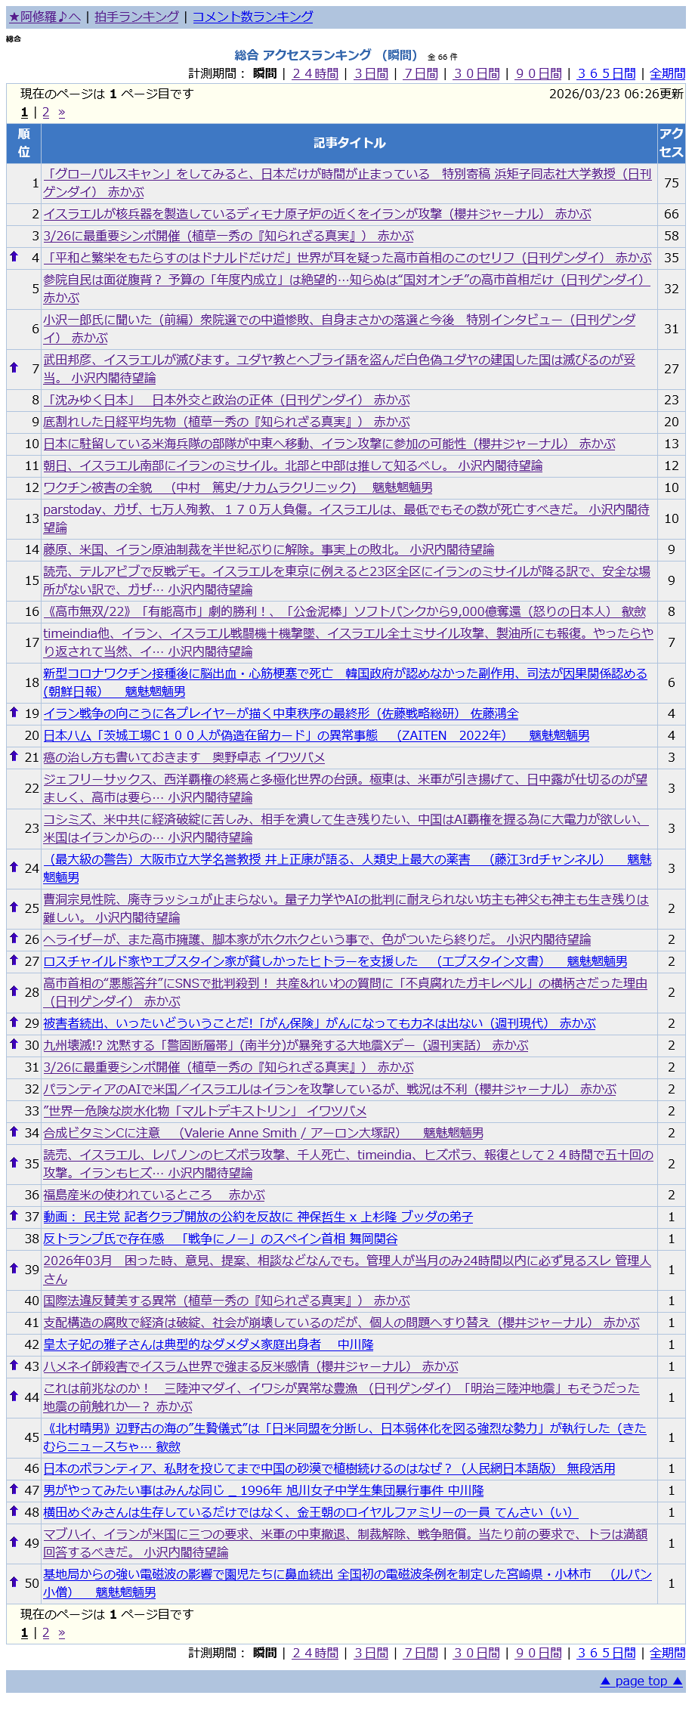Open the コメント数ランキング page

[252, 17]
